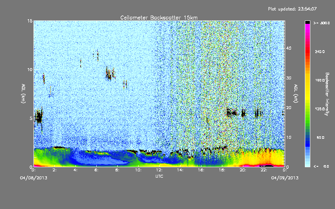Select the end date label 04/09/2013

click(285, 178)
